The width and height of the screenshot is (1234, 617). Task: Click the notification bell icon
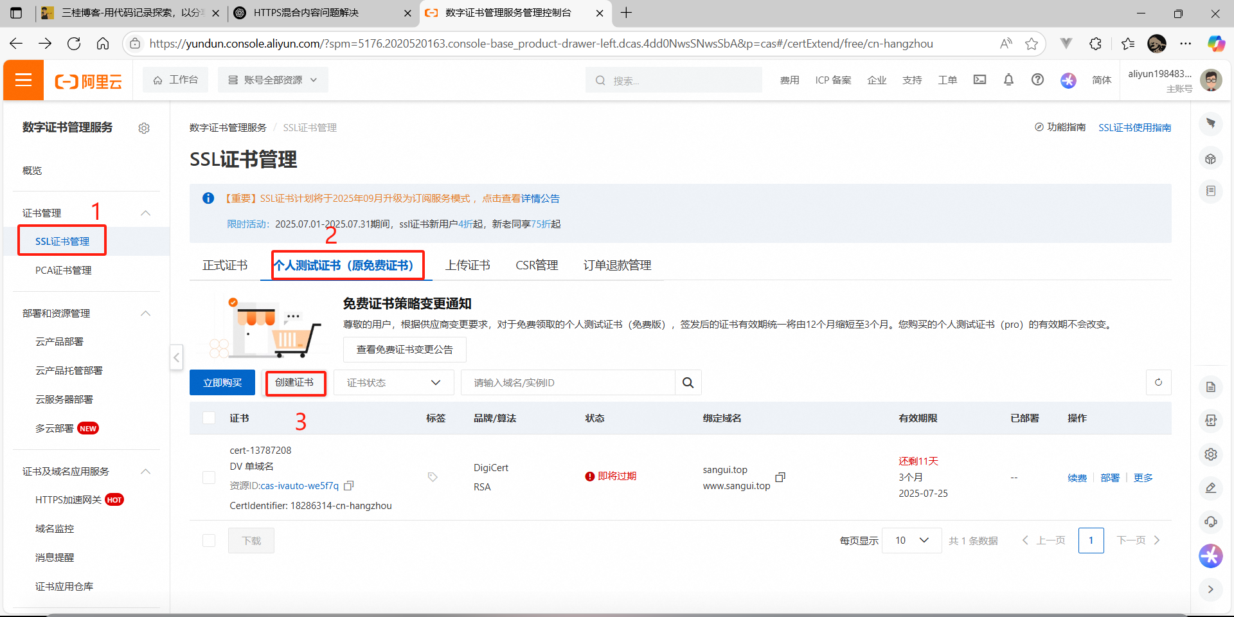(1008, 80)
